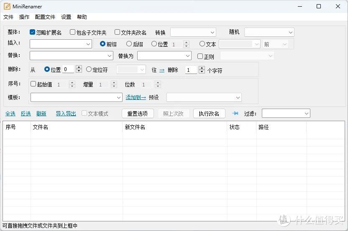The image size is (348, 231).
Task: Click the 重置选项 button
Action: click(x=138, y=114)
